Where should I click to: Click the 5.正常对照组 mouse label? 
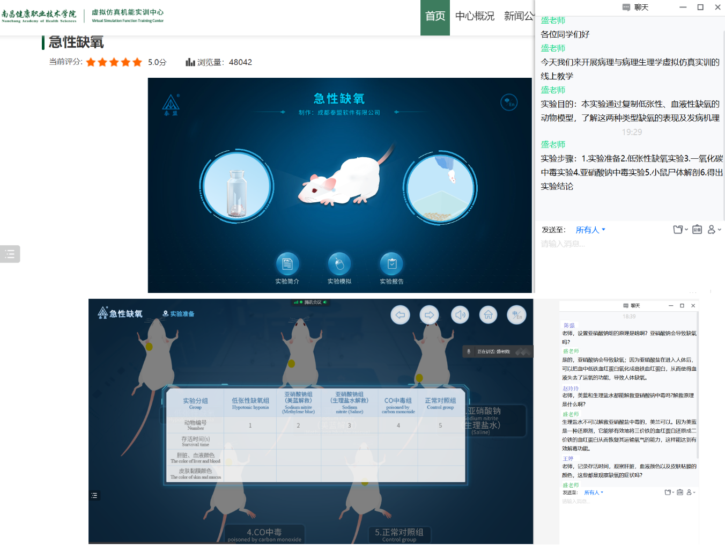tap(400, 535)
